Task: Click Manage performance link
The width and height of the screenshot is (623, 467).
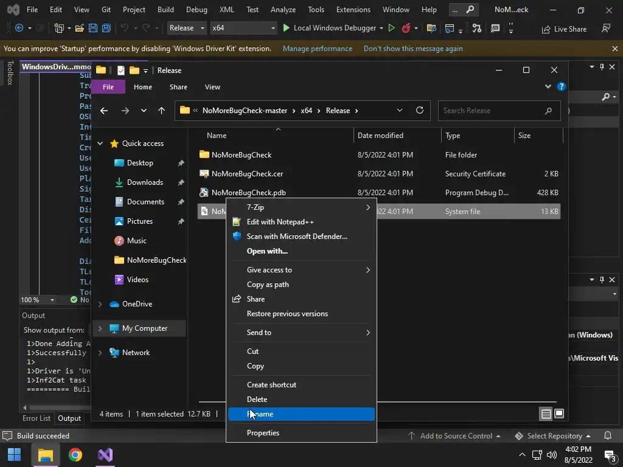Action: [318, 49]
